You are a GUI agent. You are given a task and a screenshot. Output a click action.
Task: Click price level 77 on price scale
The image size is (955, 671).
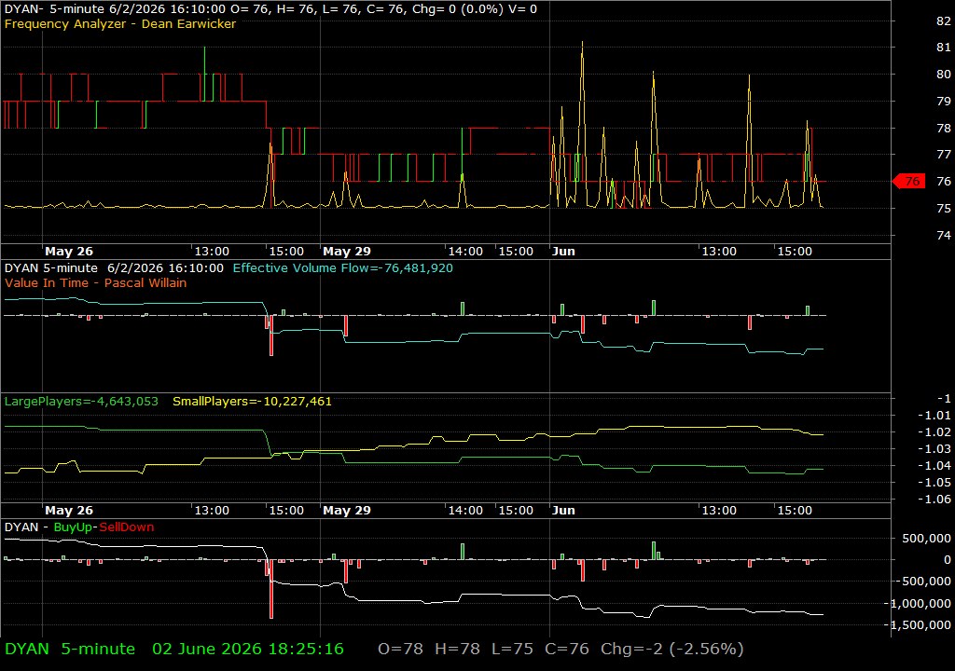click(x=944, y=154)
